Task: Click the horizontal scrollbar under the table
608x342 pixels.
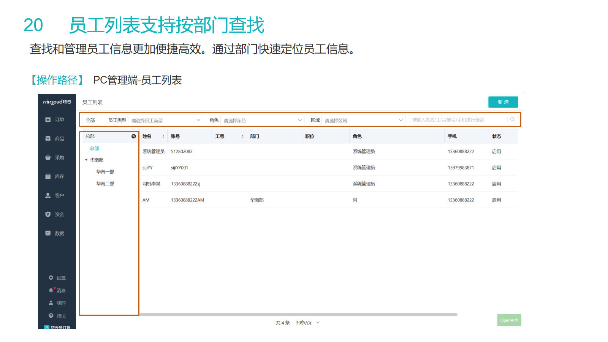Action: [299, 315]
